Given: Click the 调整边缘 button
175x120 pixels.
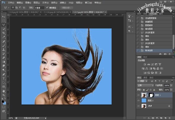Looking at the screenshot, I should 67,8.
